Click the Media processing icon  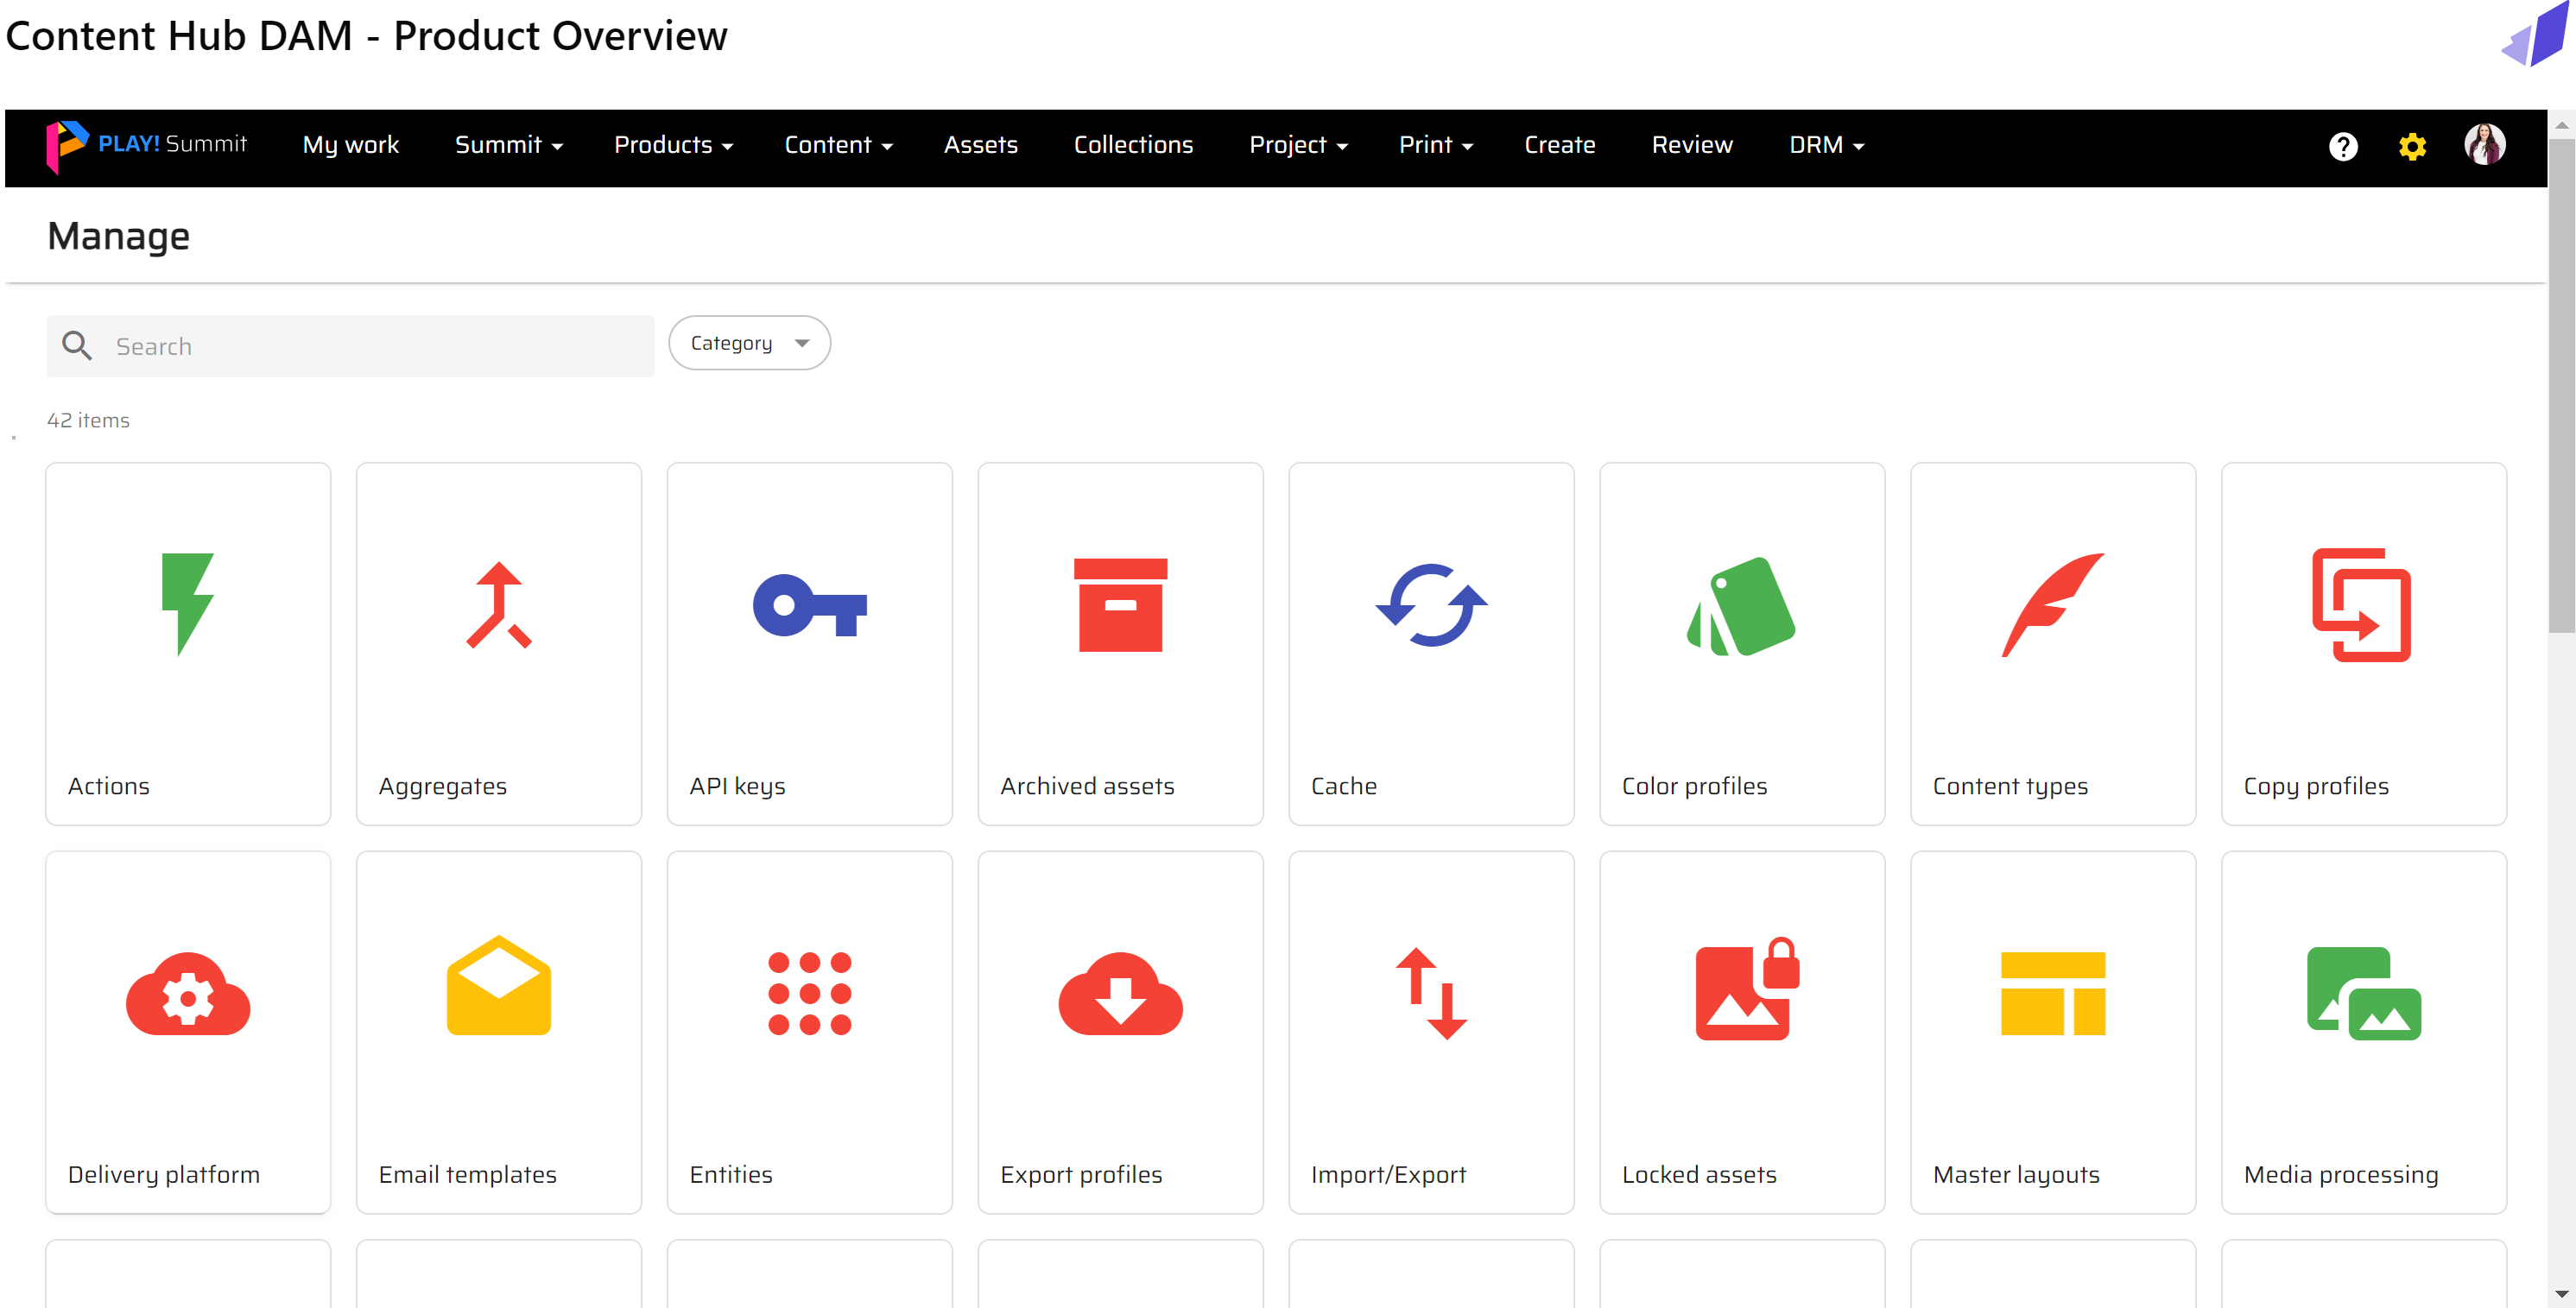point(2363,994)
